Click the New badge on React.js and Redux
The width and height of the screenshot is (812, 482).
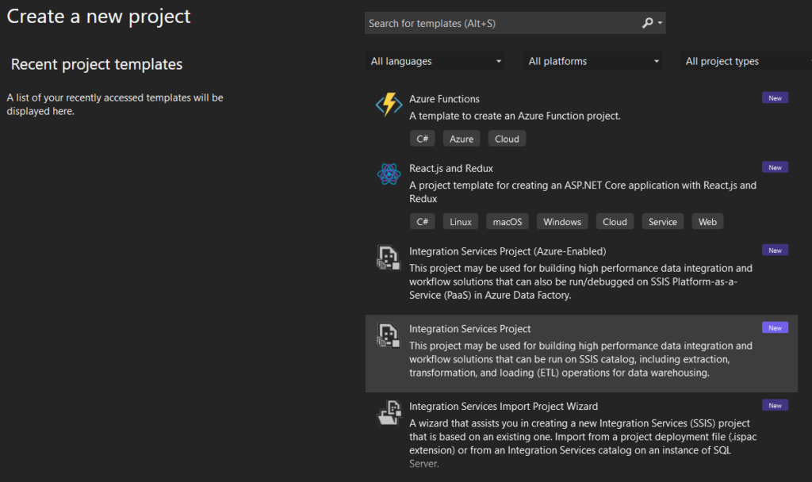tap(776, 167)
